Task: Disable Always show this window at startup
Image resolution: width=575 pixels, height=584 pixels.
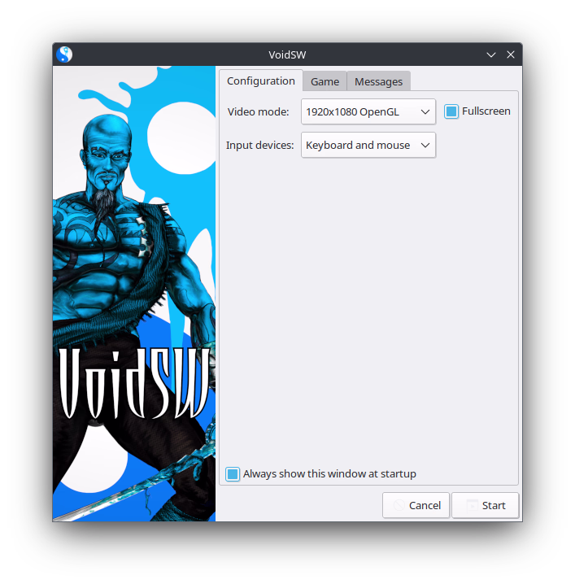Action: pos(233,474)
